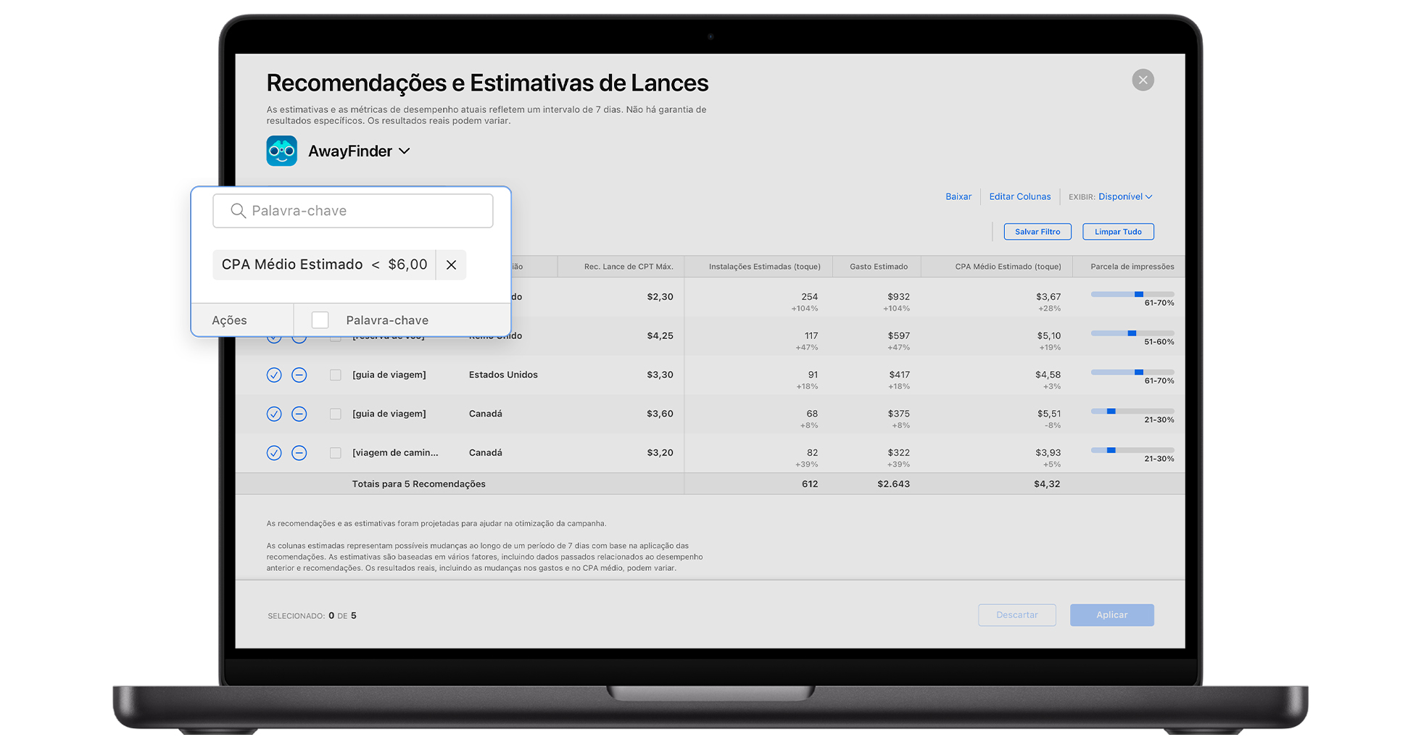The width and height of the screenshot is (1421, 742).
Task: Remove the CPA Médio Estimado filter chip
Action: click(451, 265)
